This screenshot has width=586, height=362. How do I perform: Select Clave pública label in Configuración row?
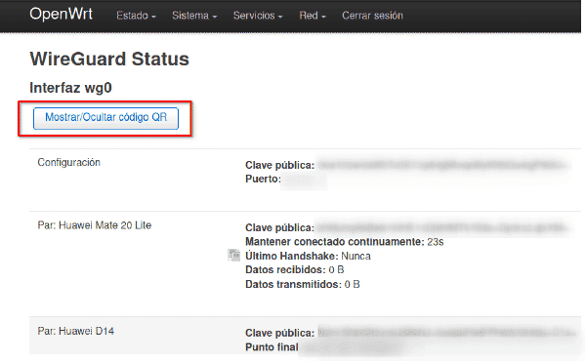pos(280,165)
